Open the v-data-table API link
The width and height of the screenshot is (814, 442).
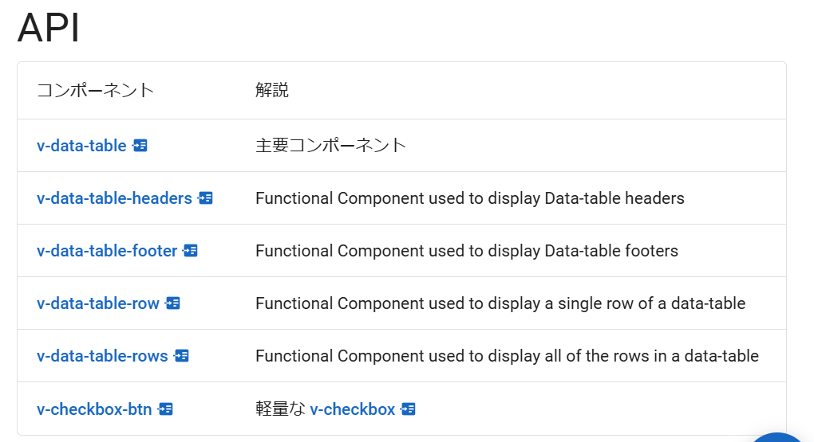81,146
